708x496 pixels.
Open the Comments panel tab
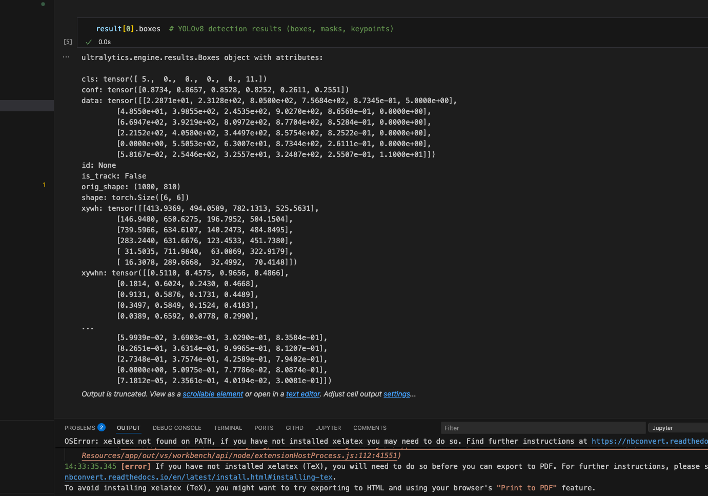click(x=370, y=428)
